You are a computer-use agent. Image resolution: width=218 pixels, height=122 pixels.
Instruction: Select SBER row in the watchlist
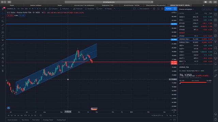point(196,45)
